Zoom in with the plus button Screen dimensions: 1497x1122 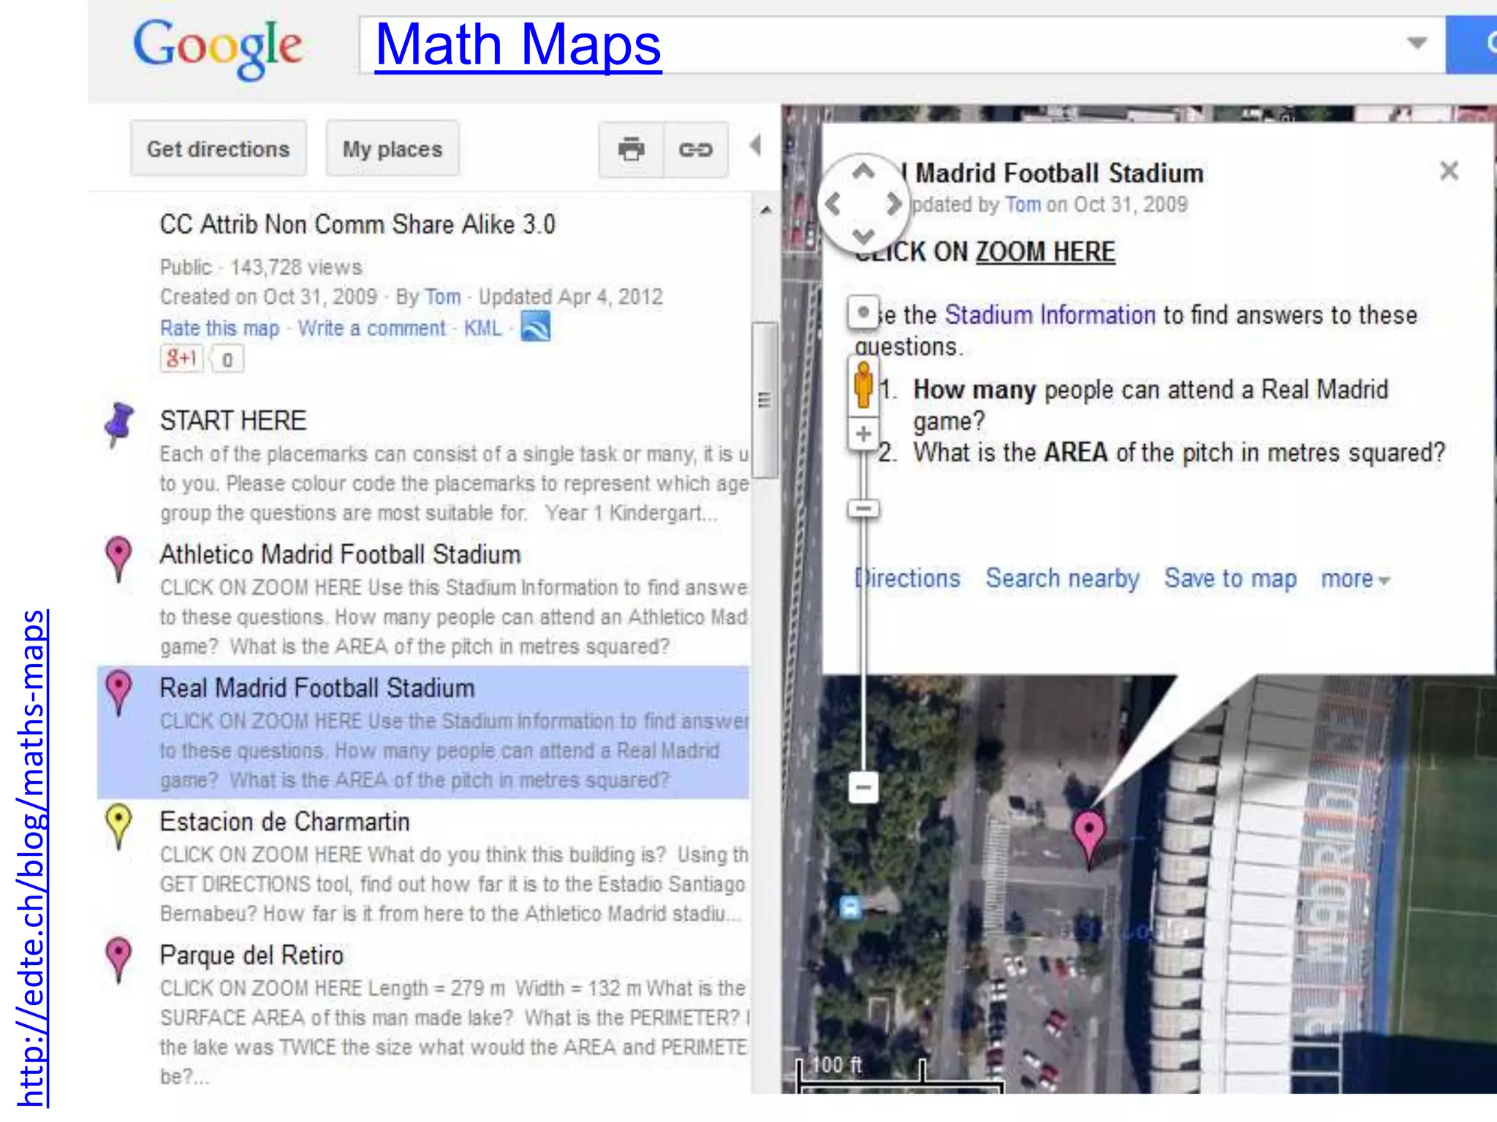click(863, 434)
